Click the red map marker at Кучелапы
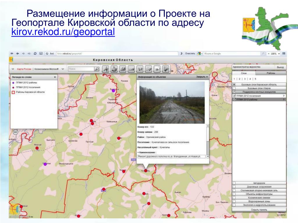Viewport: 298px width, 223px height. (x=146, y=171)
